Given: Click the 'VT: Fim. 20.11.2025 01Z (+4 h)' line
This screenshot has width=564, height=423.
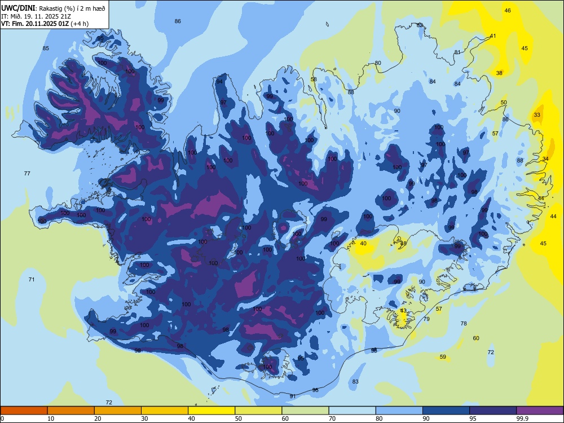Looking at the screenshot, I should [45, 24].
